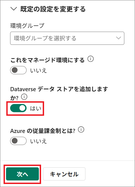Collapse the 既定の設定を変更する section heading

[53, 9]
